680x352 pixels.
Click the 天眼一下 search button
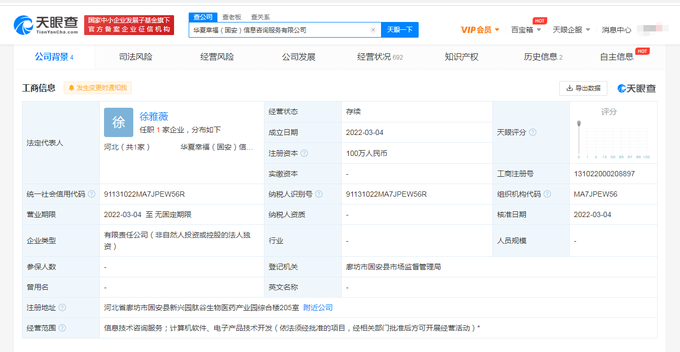pos(399,30)
